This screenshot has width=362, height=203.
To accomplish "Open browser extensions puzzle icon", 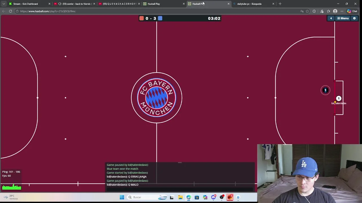I will tap(314, 11).
